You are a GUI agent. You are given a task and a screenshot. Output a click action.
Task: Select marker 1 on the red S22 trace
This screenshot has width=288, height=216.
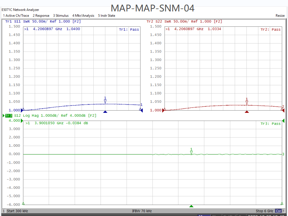point(246,101)
